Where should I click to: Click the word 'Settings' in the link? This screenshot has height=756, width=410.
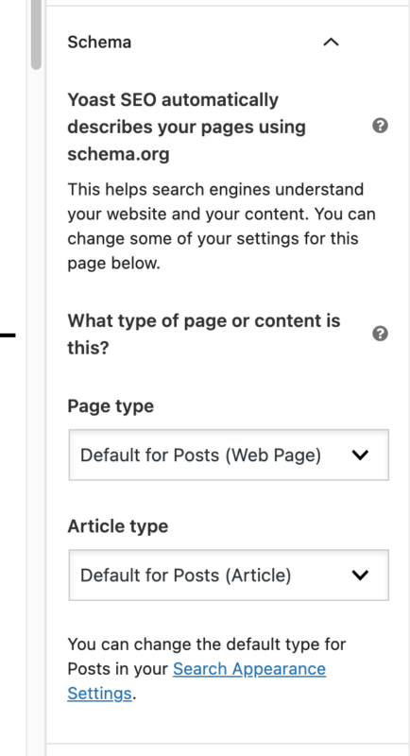pos(99,694)
